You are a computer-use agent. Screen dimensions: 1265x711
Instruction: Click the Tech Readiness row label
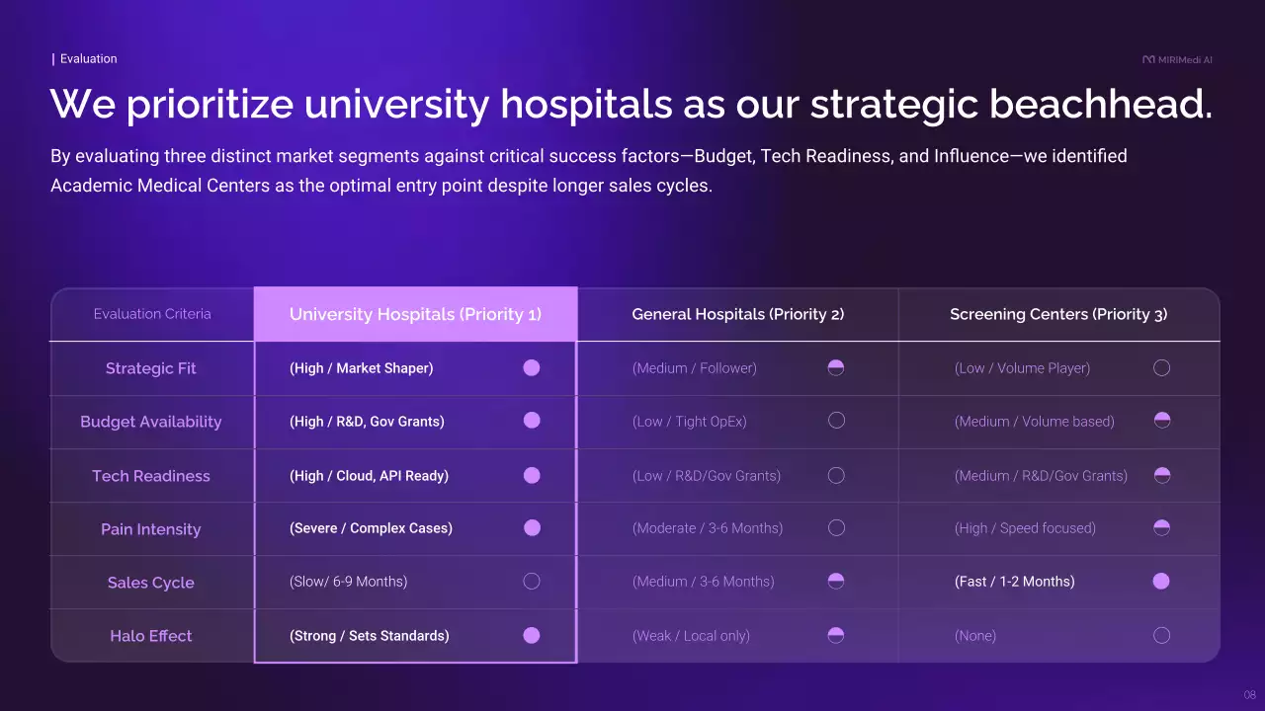pyautogui.click(x=151, y=476)
